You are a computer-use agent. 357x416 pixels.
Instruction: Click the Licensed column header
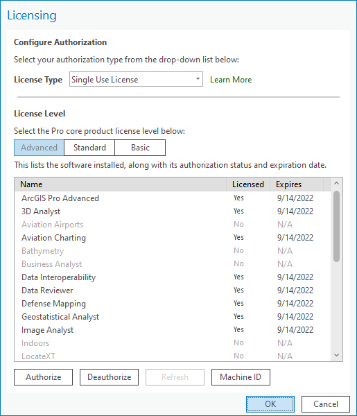(x=248, y=184)
